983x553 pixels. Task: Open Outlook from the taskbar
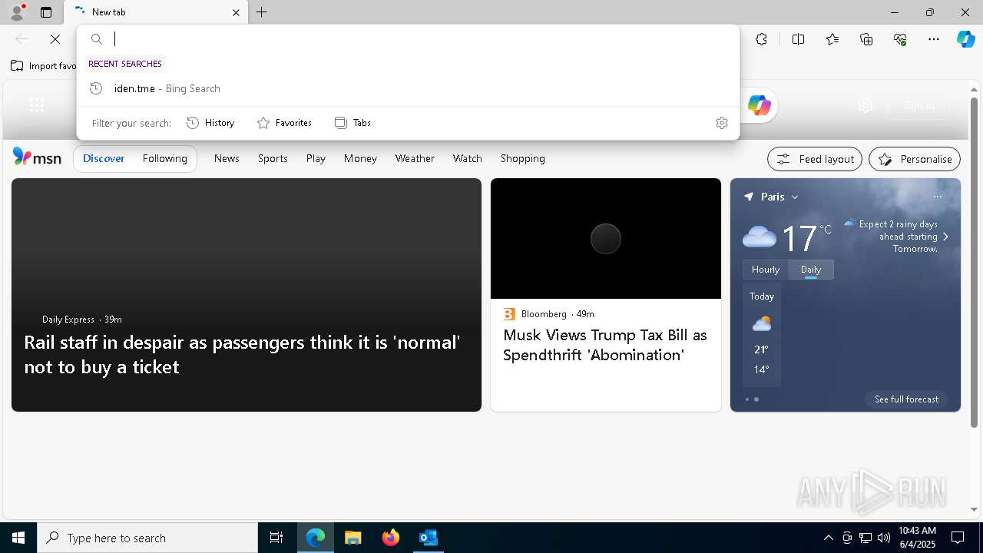pos(429,538)
